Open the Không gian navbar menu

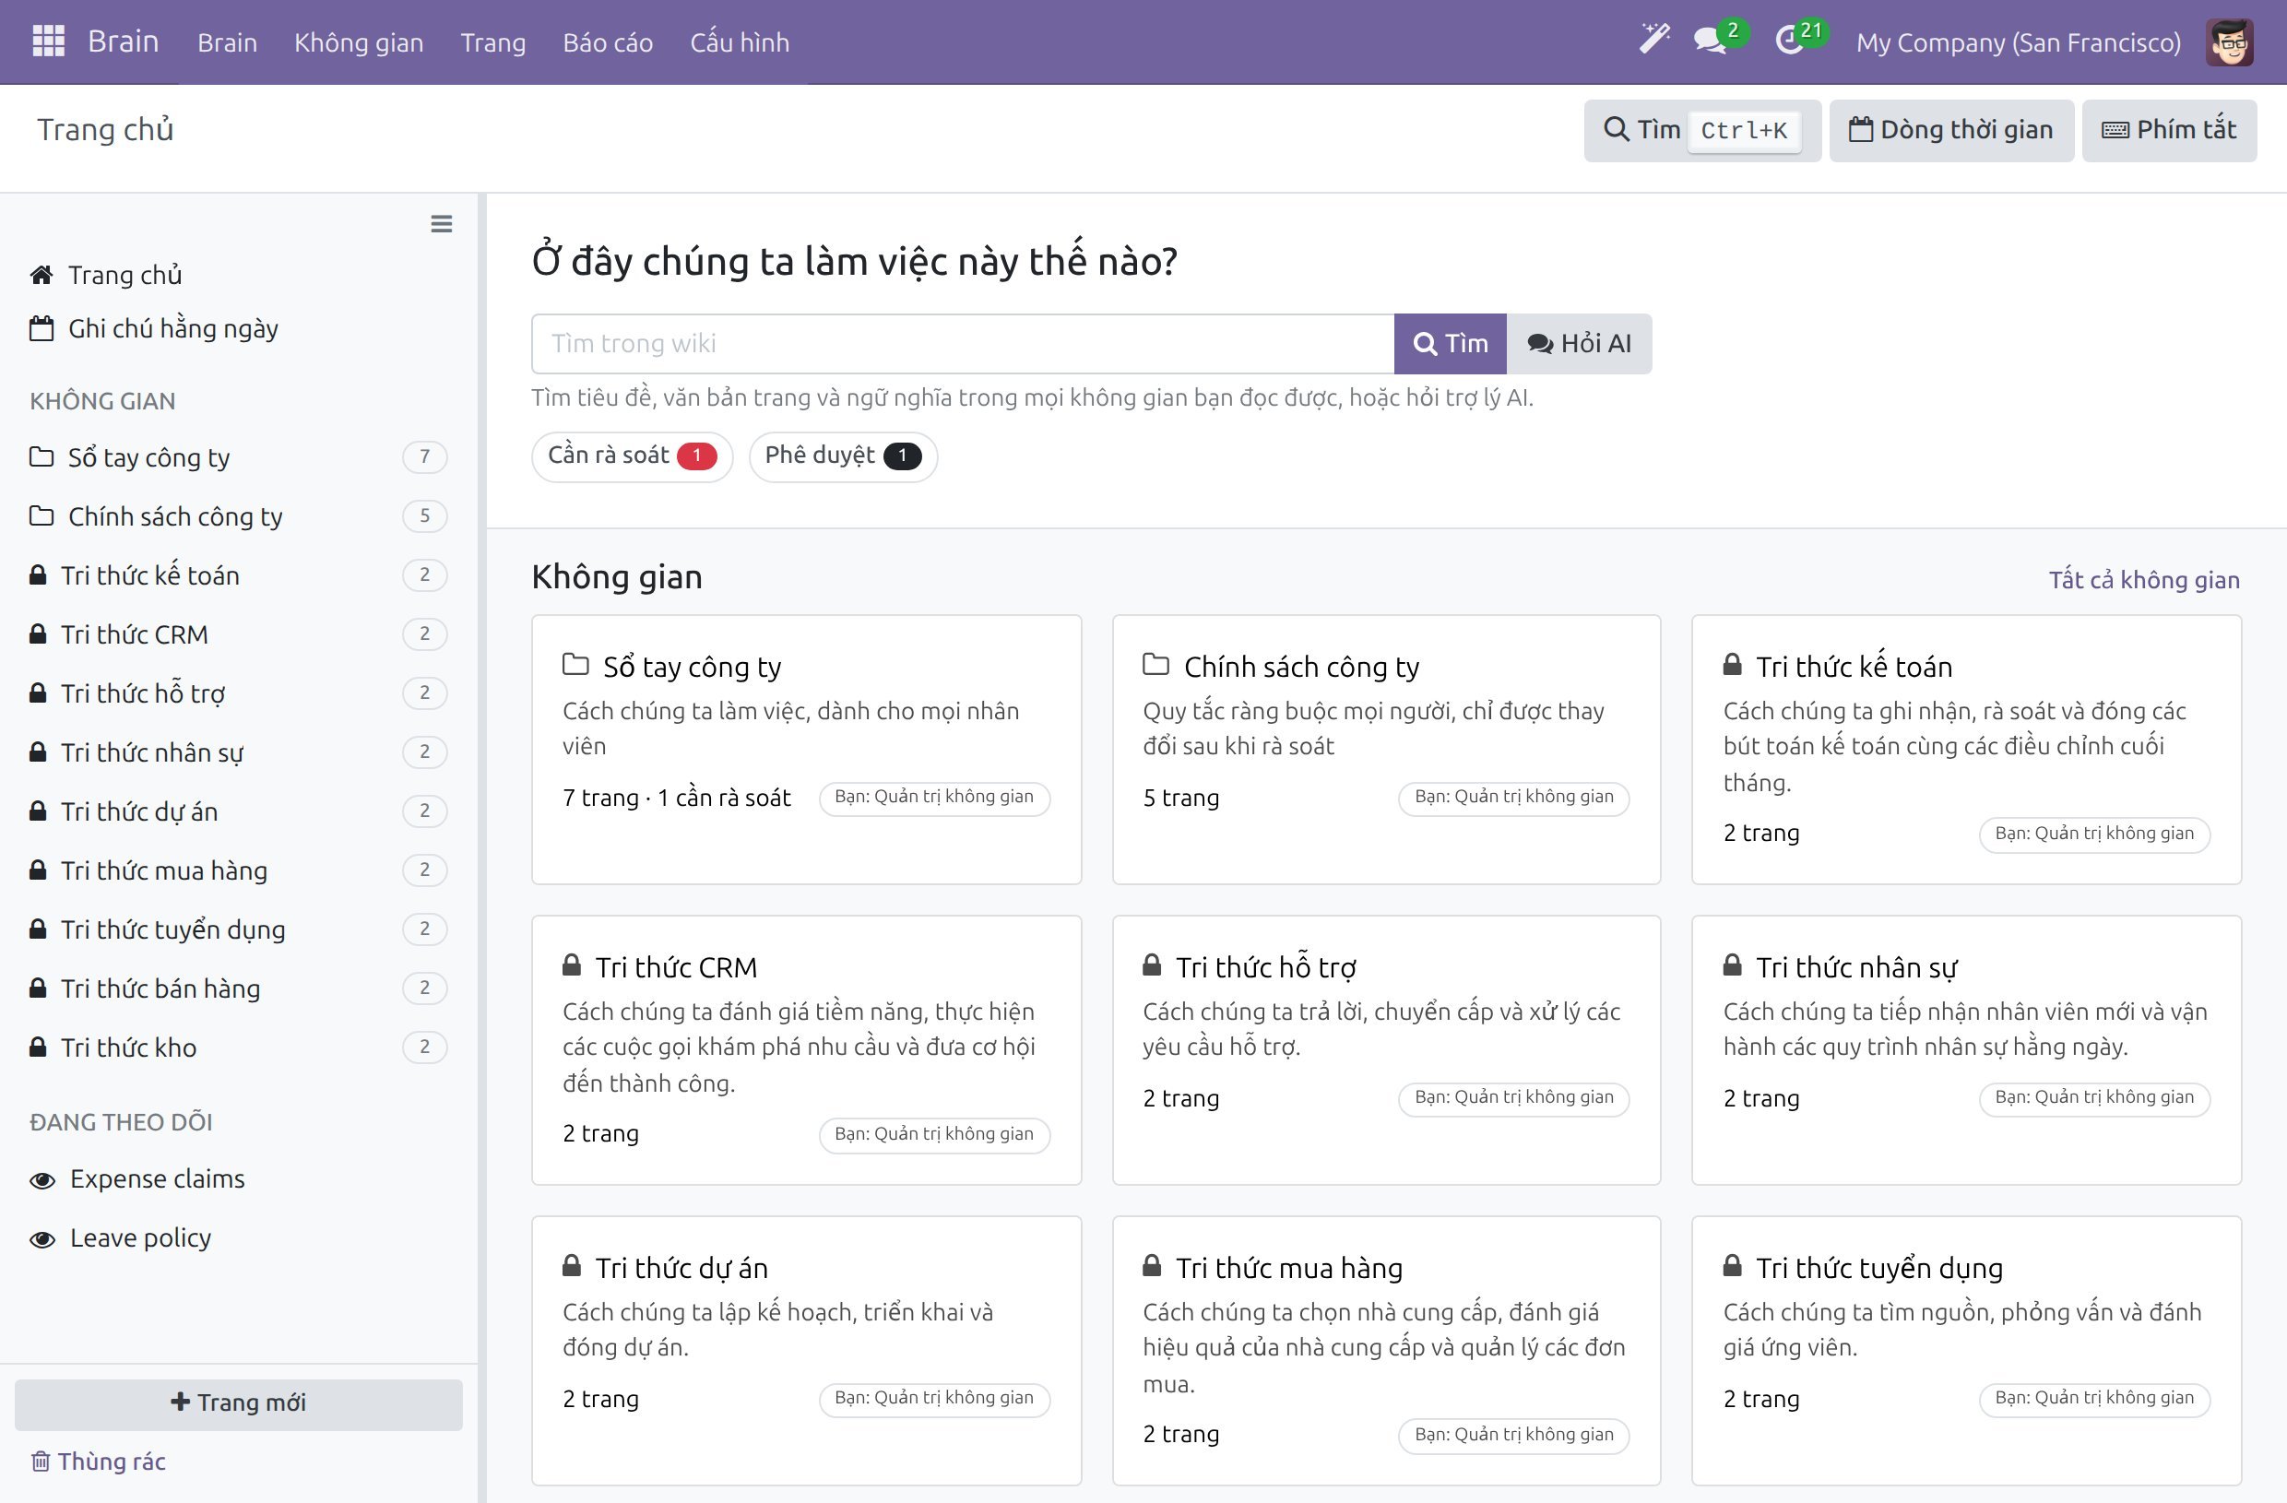(x=359, y=42)
